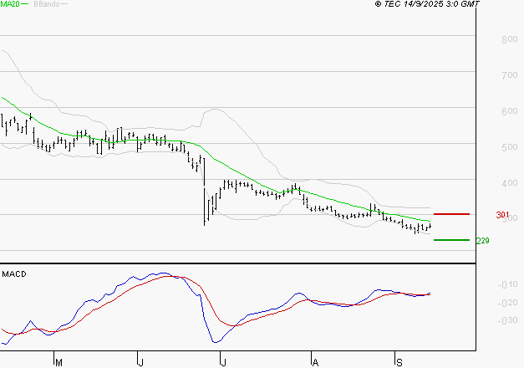
Task: Click the -20 MACD axis label
Action: pos(506,303)
